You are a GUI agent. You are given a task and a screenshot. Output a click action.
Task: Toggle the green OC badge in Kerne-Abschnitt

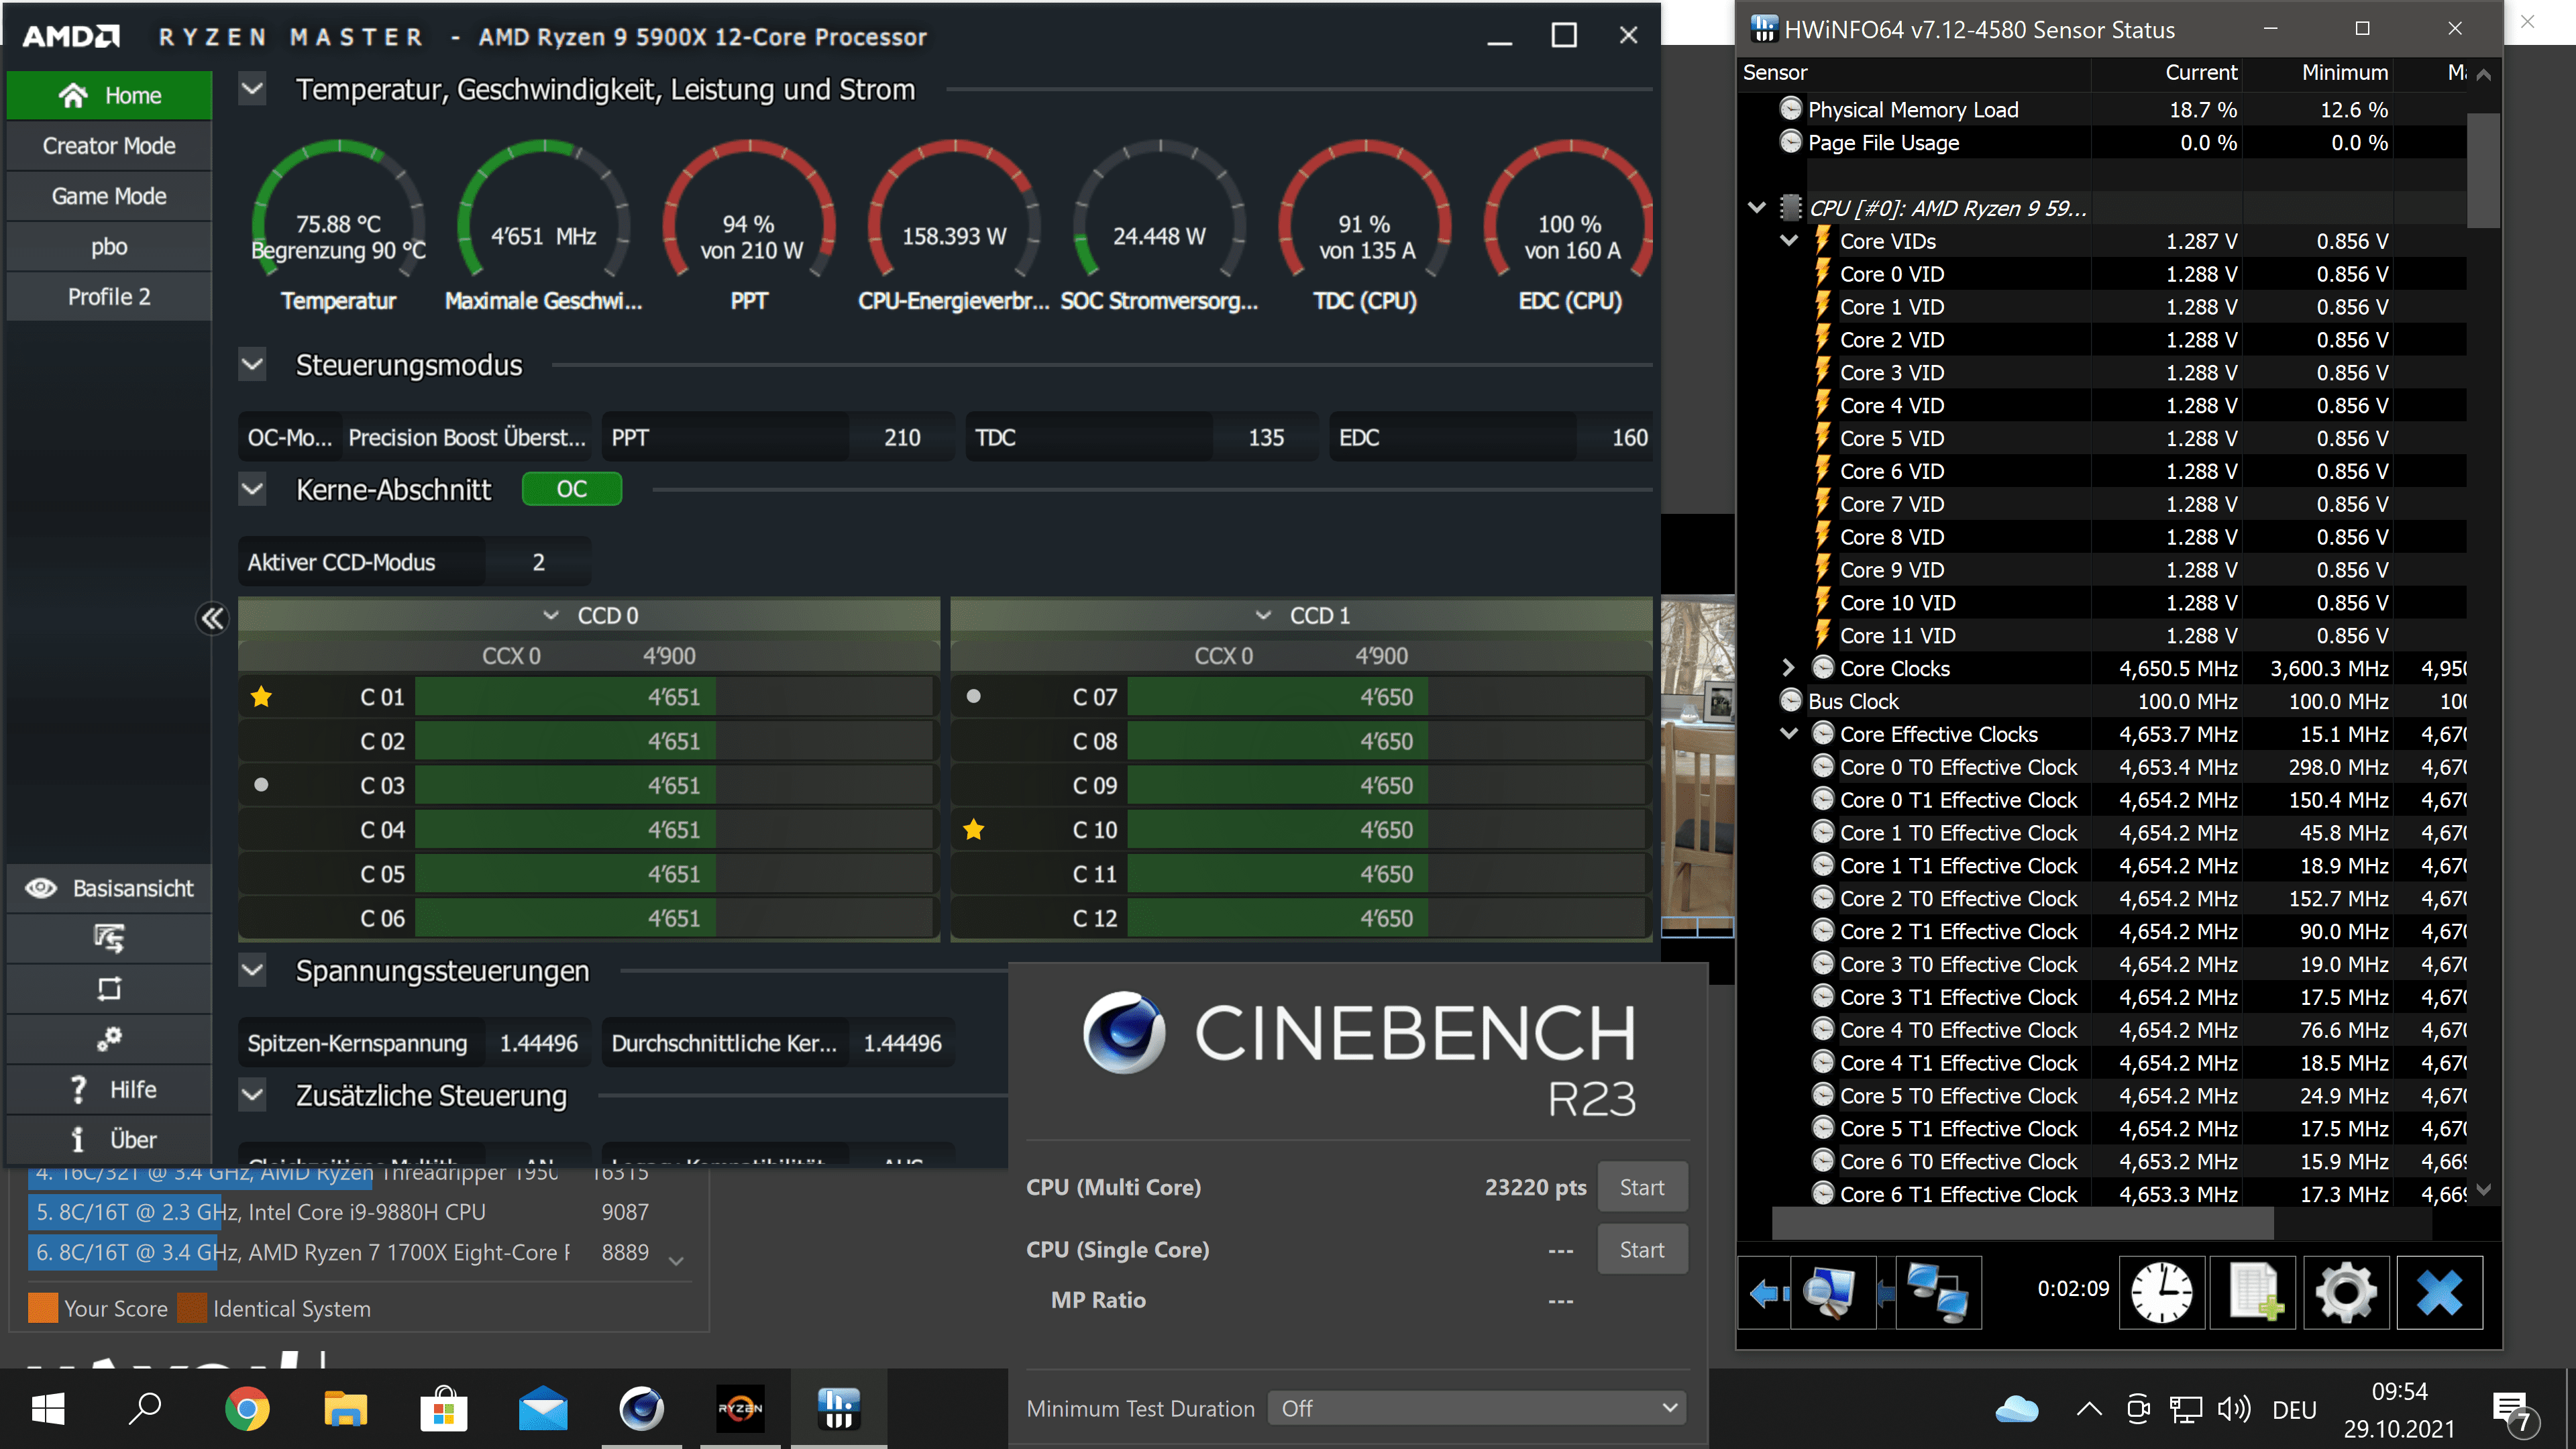(x=571, y=489)
